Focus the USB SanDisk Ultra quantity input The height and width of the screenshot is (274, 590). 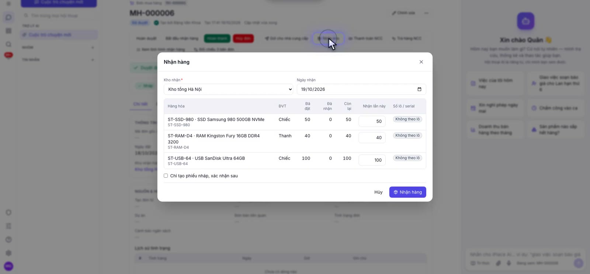[372, 160]
